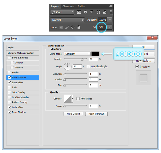
Task: Switch to the Channels tab
Action: 68,6
